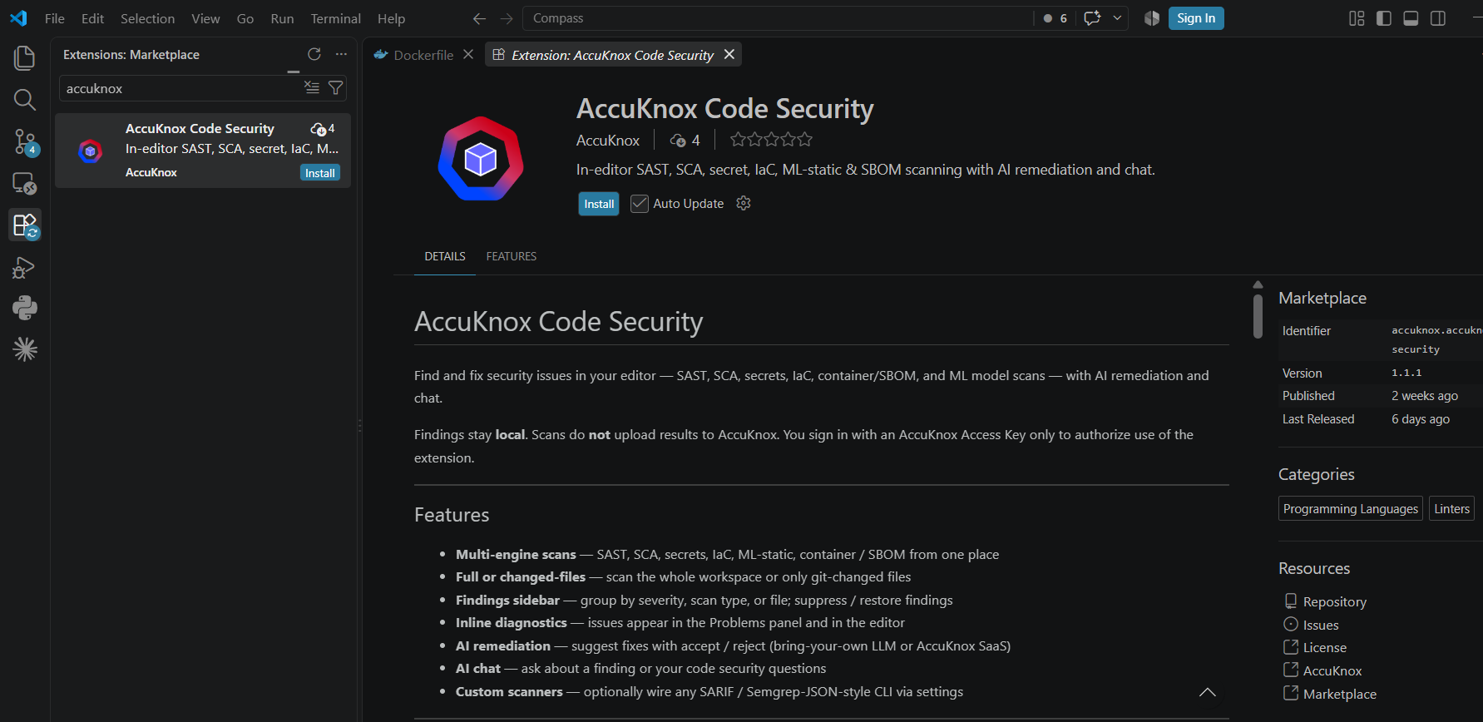Viewport: 1483px width, 722px height.
Task: Click the install count cloud icon in header
Action: tap(678, 140)
